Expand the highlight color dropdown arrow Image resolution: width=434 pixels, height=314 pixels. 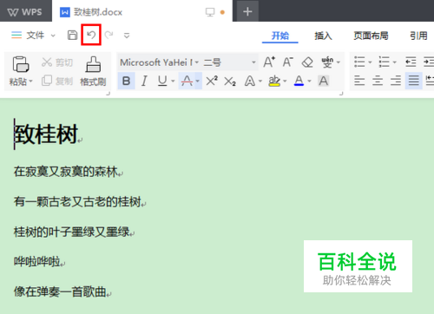[x=285, y=82]
